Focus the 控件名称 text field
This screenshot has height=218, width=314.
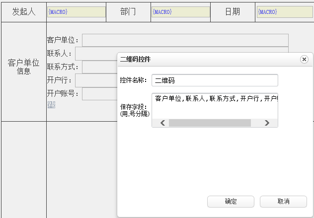coord(215,80)
